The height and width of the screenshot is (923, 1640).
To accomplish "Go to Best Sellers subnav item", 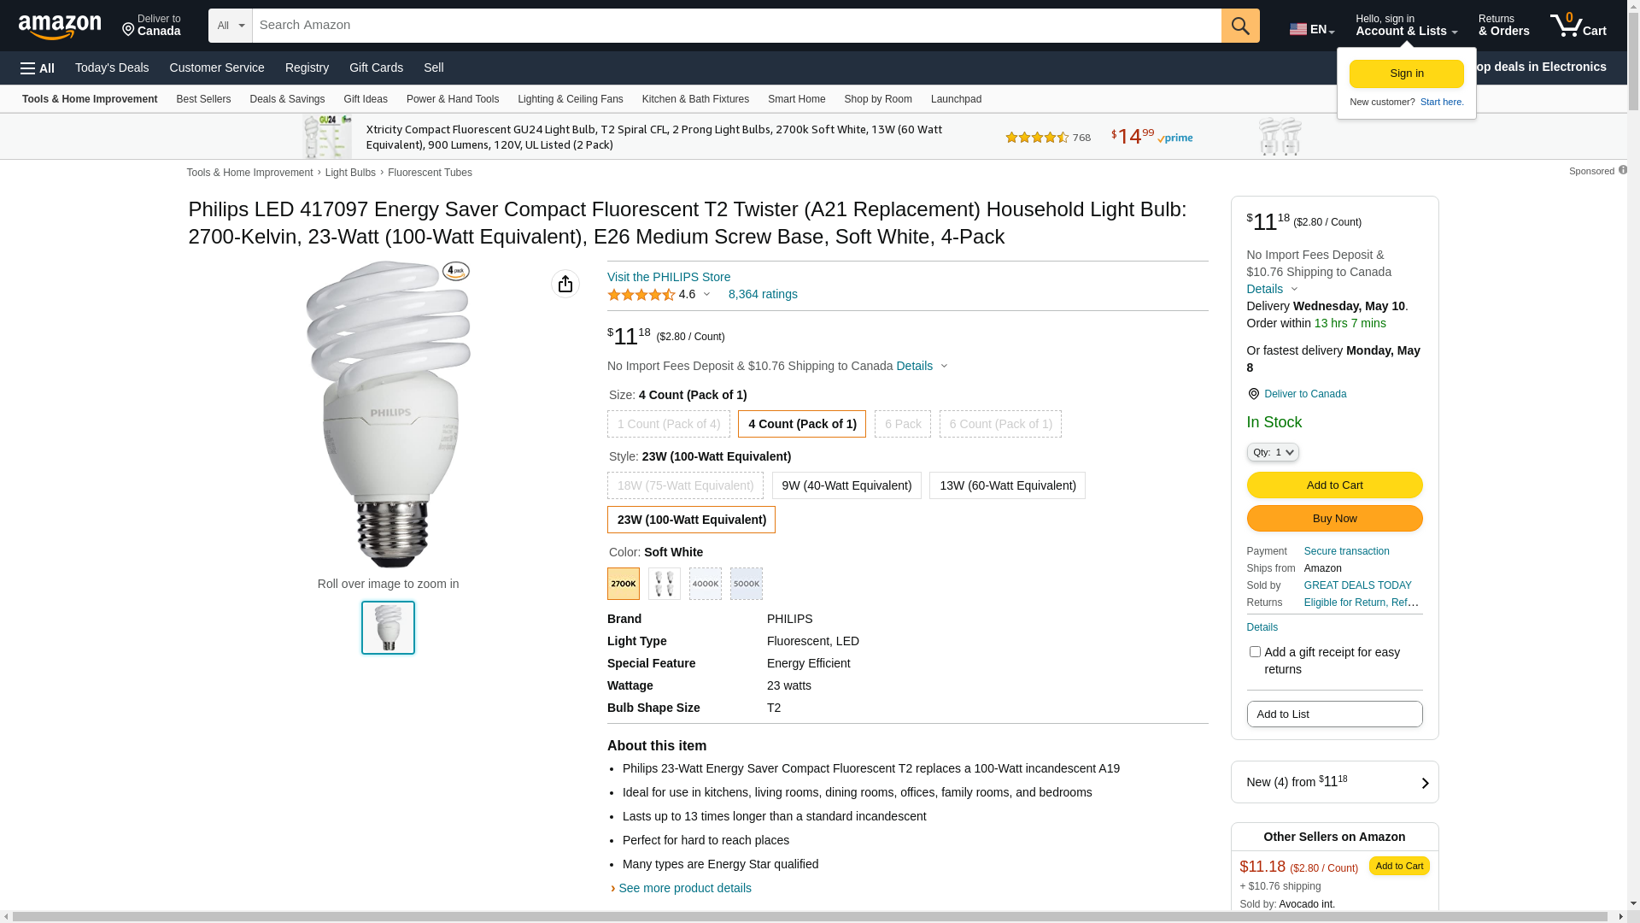I will point(203,99).
